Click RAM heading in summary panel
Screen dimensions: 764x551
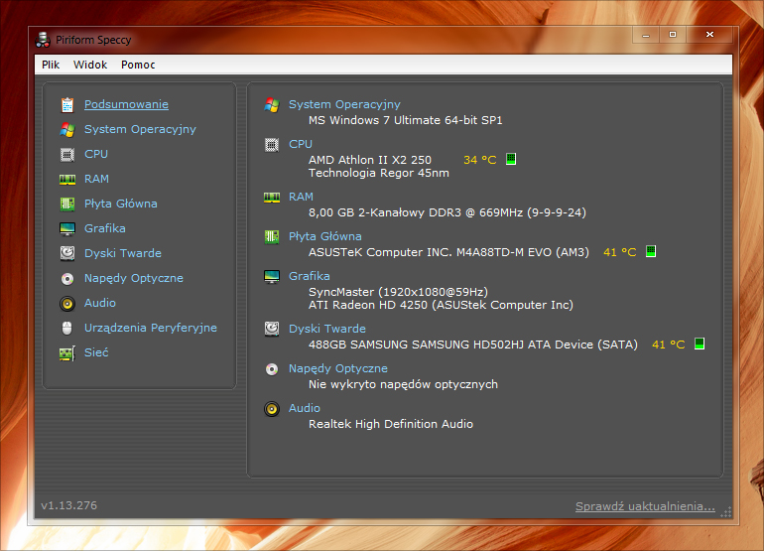click(x=301, y=197)
